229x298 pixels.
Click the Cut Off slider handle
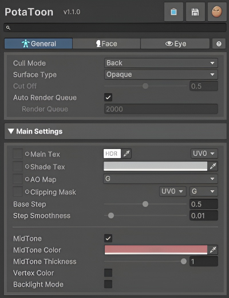pyautogui.click(x=145, y=86)
